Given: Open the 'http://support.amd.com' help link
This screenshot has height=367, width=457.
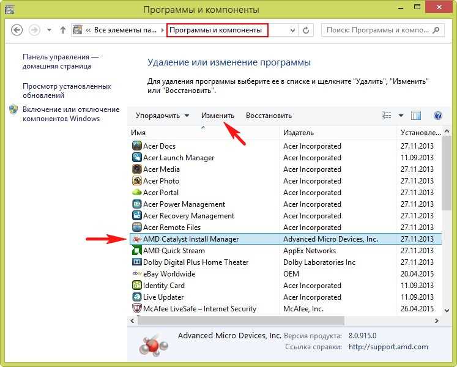Looking at the screenshot, I should pos(388,347).
